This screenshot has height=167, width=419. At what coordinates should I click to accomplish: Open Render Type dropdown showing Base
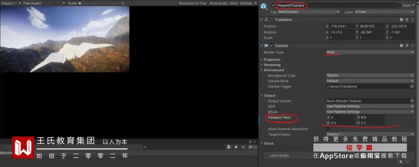[370, 52]
